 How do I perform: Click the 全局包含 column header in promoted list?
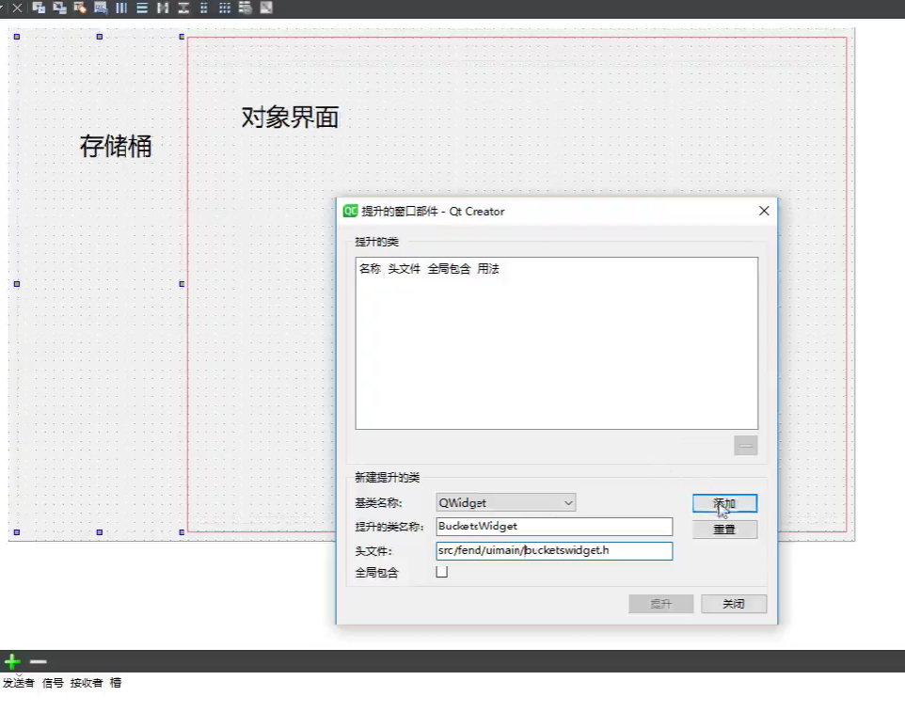(x=449, y=269)
